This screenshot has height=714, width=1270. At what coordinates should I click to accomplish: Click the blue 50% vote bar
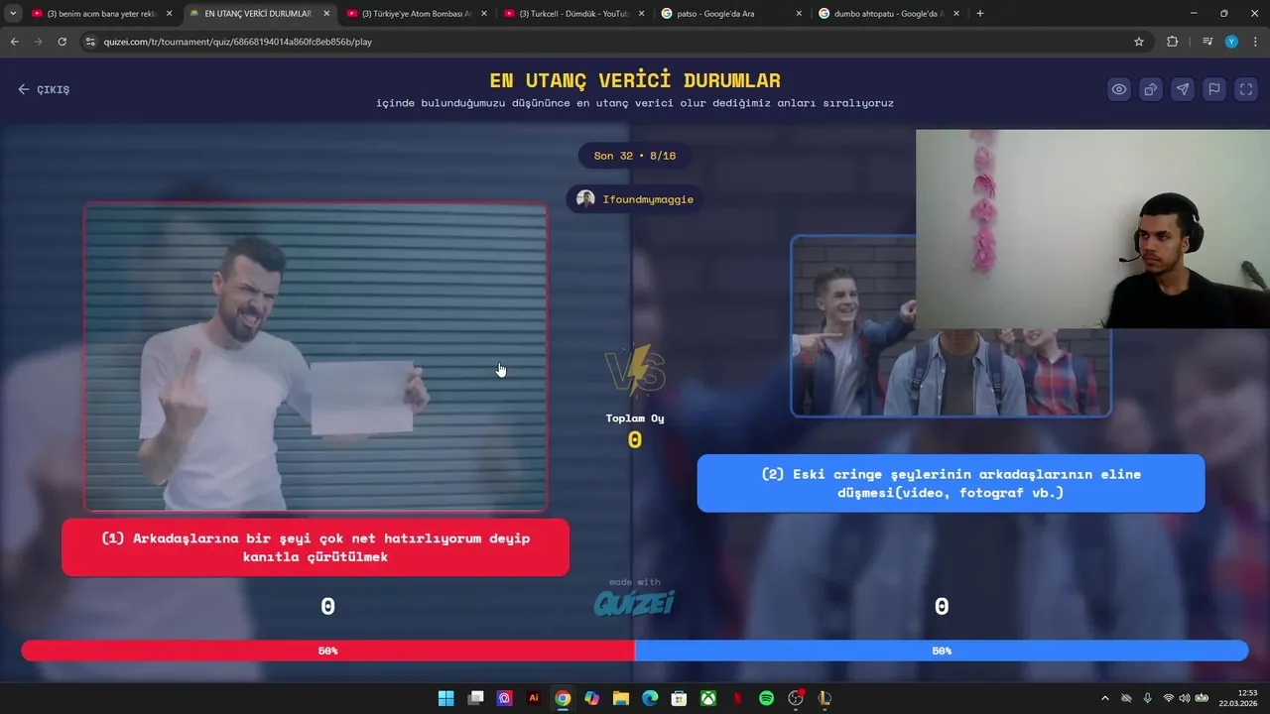pos(942,651)
